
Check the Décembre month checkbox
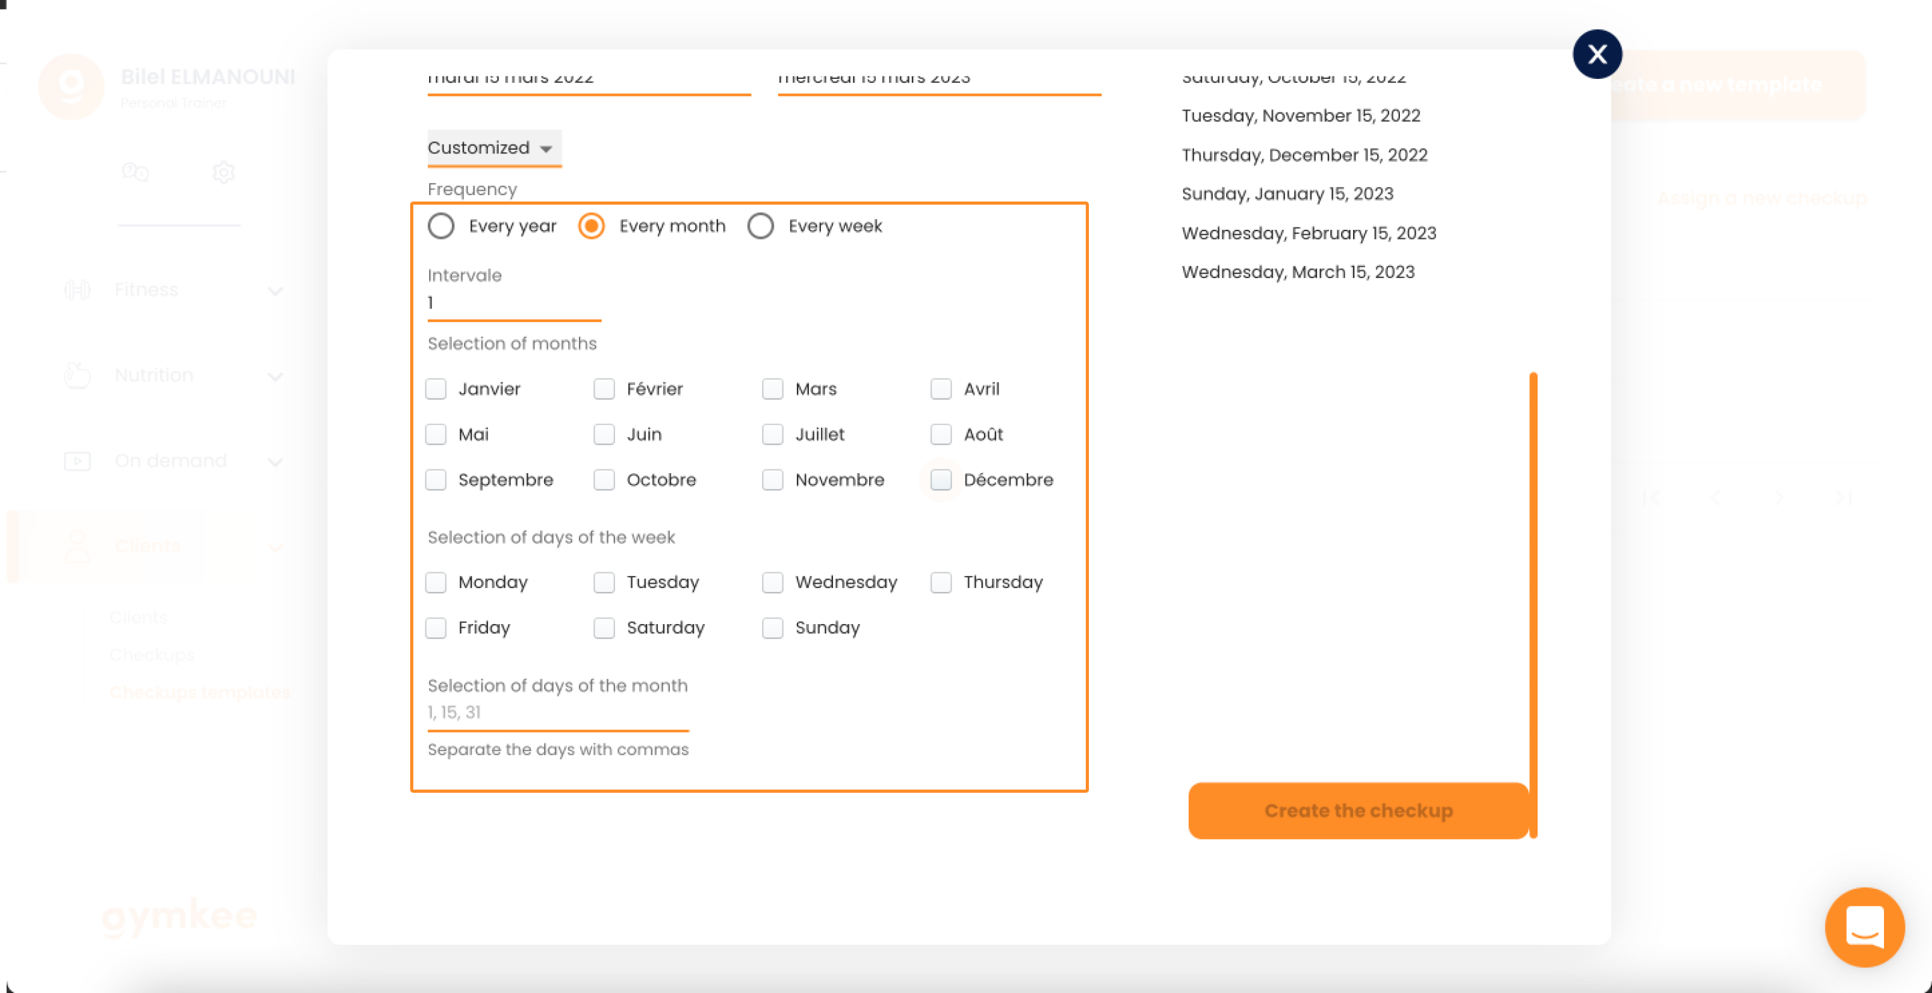pos(941,479)
